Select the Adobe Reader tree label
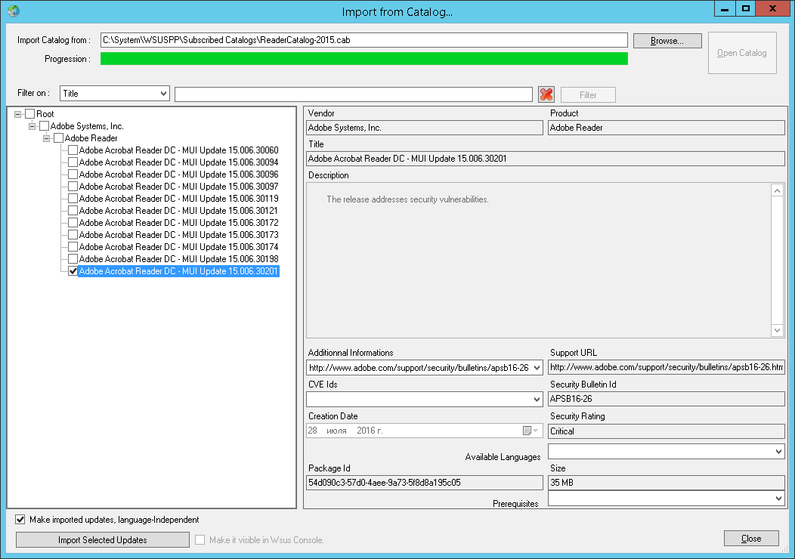The height and width of the screenshot is (559, 795). coord(91,138)
